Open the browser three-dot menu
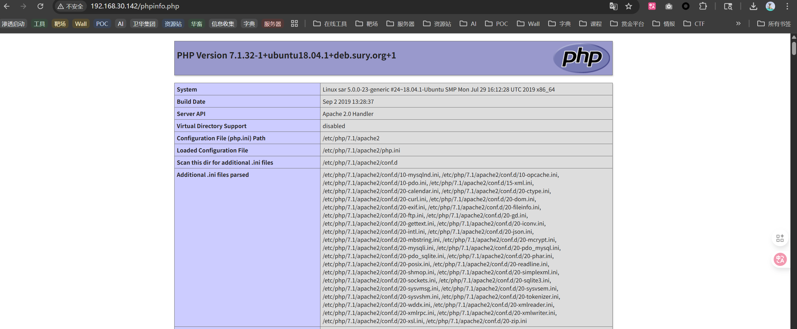797x329 pixels. tap(787, 6)
